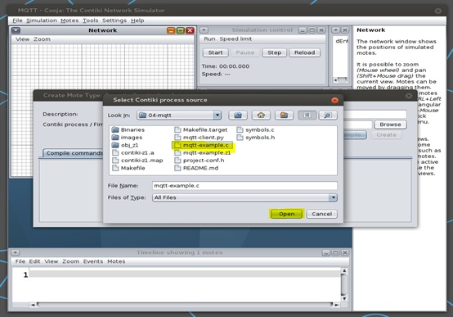Select symbols.c file
Viewport: 453px width, 317px height.
pyautogui.click(x=255, y=129)
